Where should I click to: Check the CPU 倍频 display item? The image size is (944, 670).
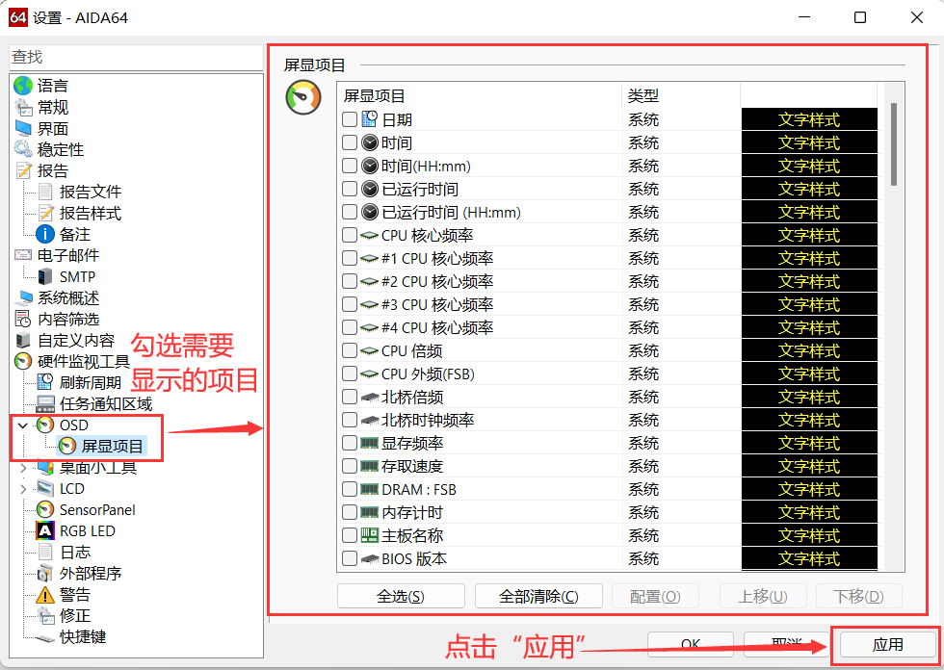coord(349,350)
